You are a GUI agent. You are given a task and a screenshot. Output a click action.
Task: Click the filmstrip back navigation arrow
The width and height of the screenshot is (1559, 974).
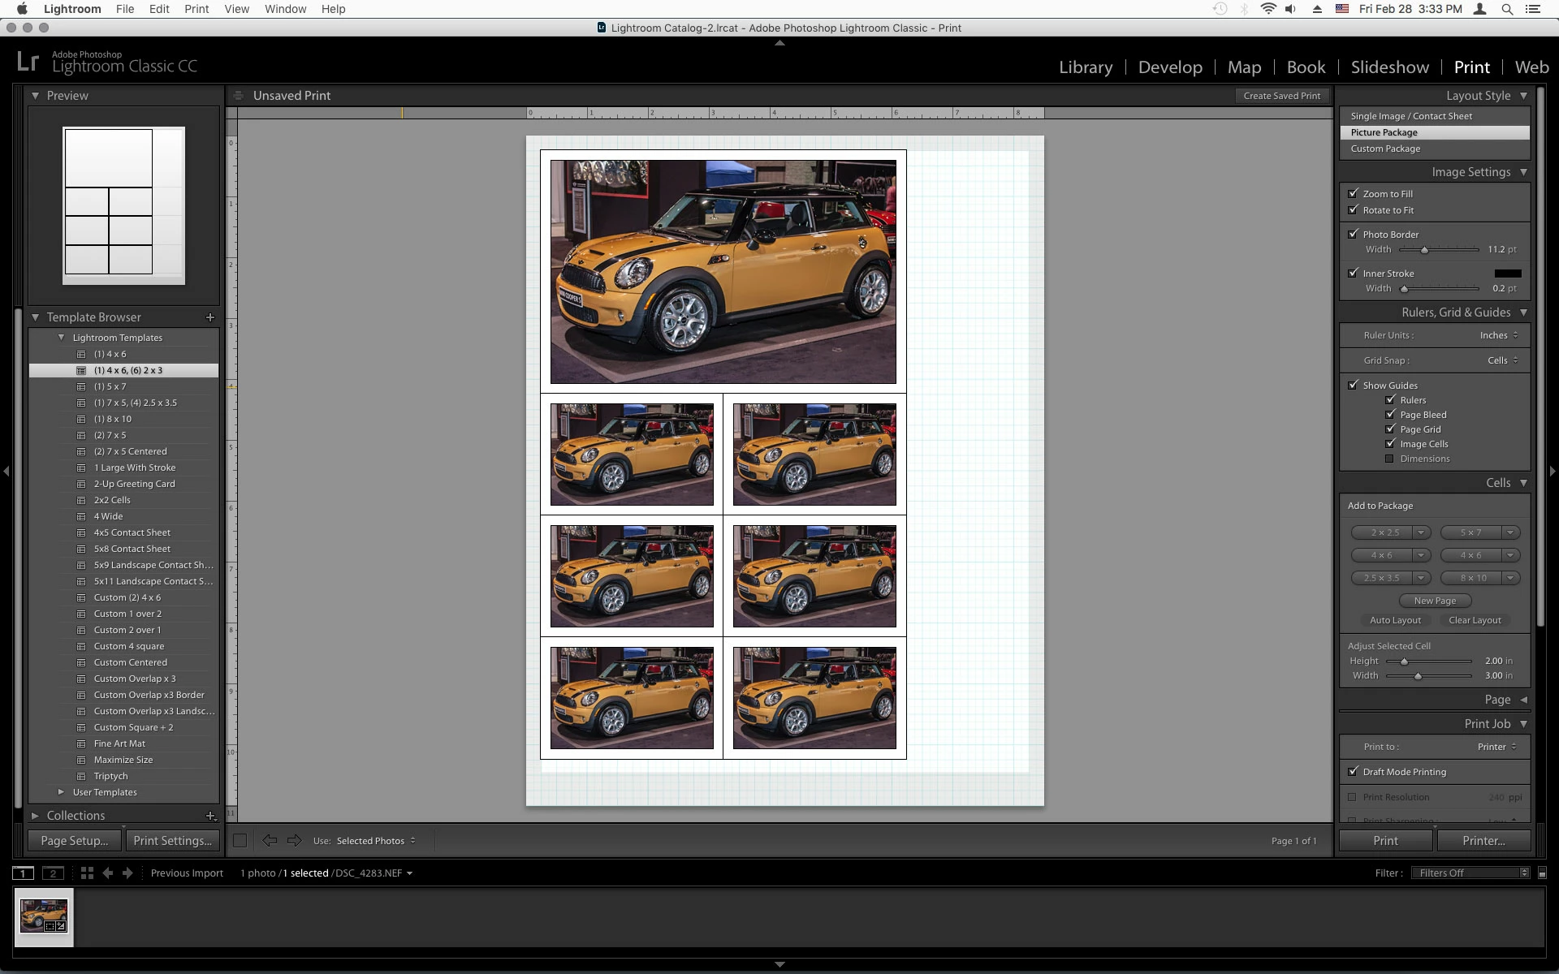pyautogui.click(x=107, y=873)
